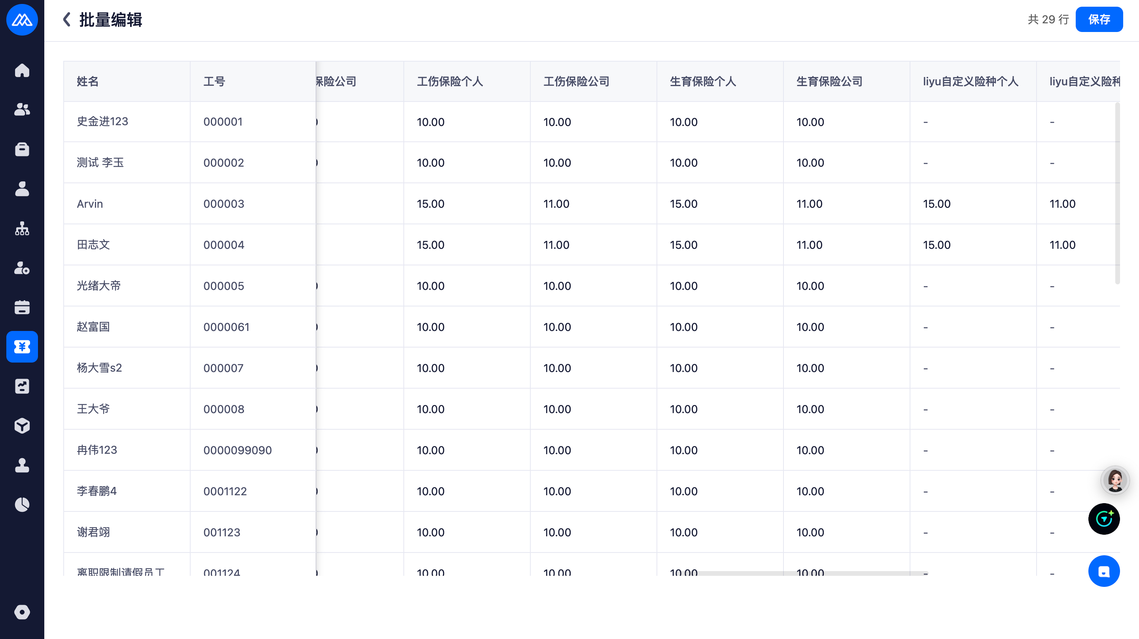Open the 3D cube sidebar icon
Viewport: 1139px width, 639px height.
coord(22,426)
